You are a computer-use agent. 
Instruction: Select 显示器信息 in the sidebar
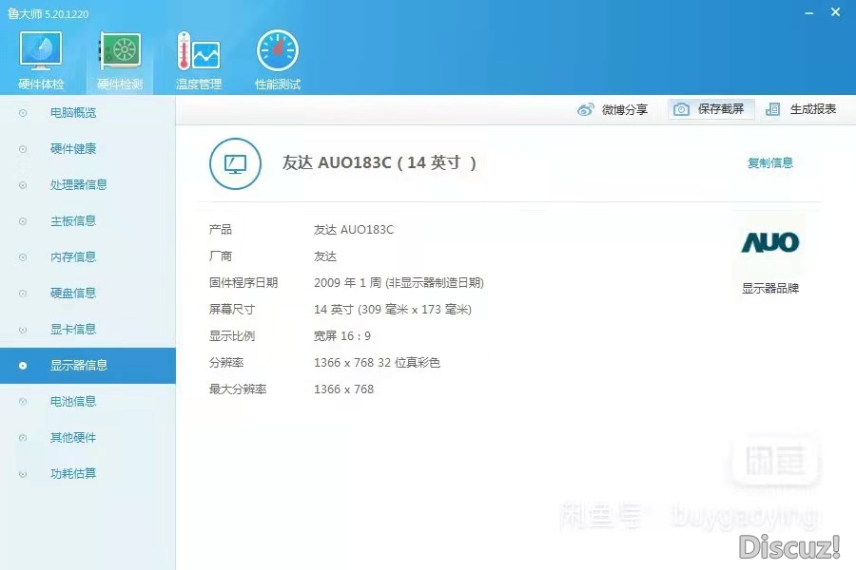[x=88, y=366]
